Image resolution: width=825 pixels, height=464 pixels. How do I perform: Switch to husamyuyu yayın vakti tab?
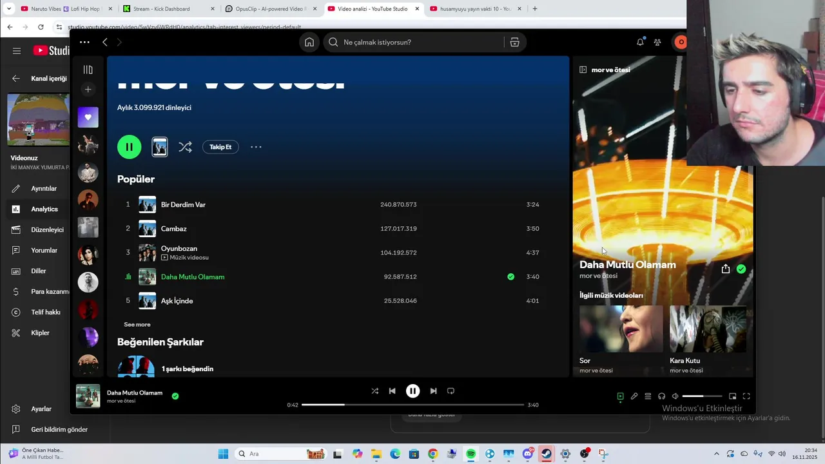click(x=476, y=9)
